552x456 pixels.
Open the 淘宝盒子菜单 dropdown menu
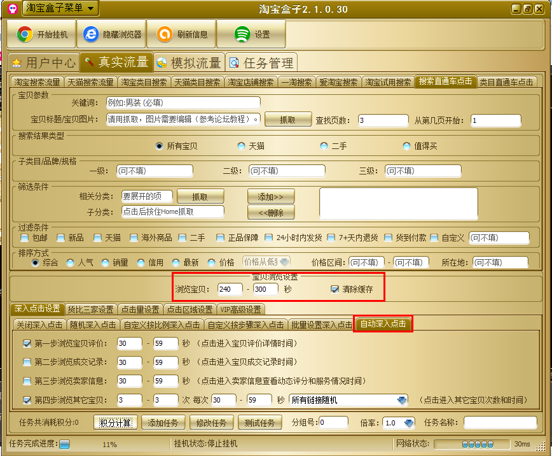click(x=60, y=8)
